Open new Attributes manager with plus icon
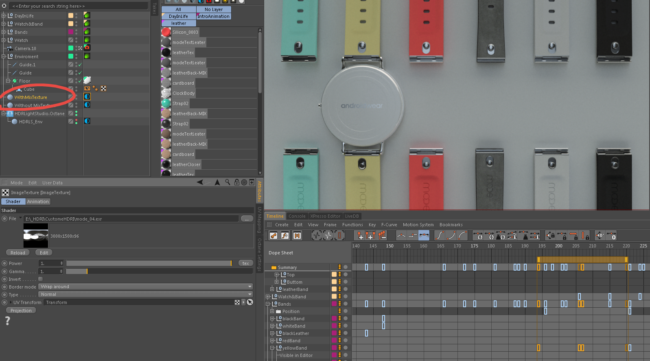The image size is (650, 361). (x=252, y=182)
